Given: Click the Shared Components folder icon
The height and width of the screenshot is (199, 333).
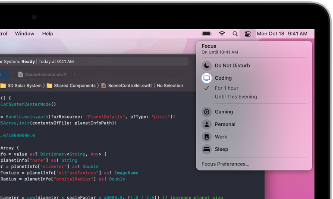Looking at the screenshot, I should [49, 85].
